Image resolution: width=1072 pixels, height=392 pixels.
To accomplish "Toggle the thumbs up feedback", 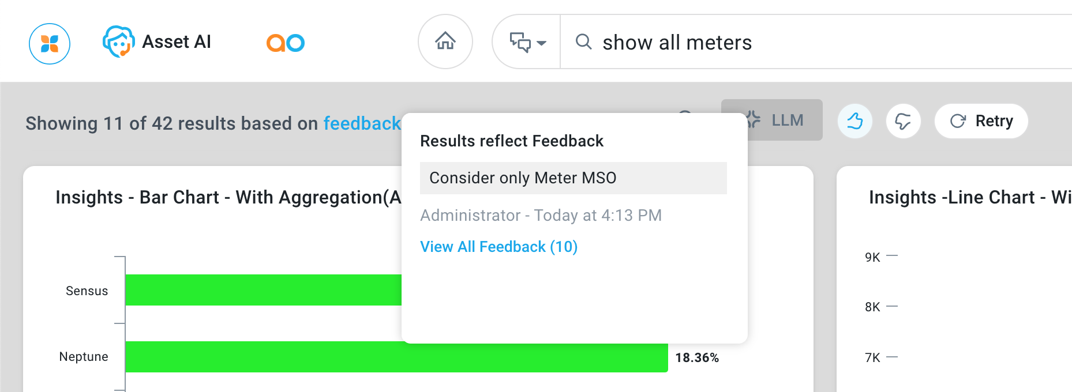I will tap(854, 121).
